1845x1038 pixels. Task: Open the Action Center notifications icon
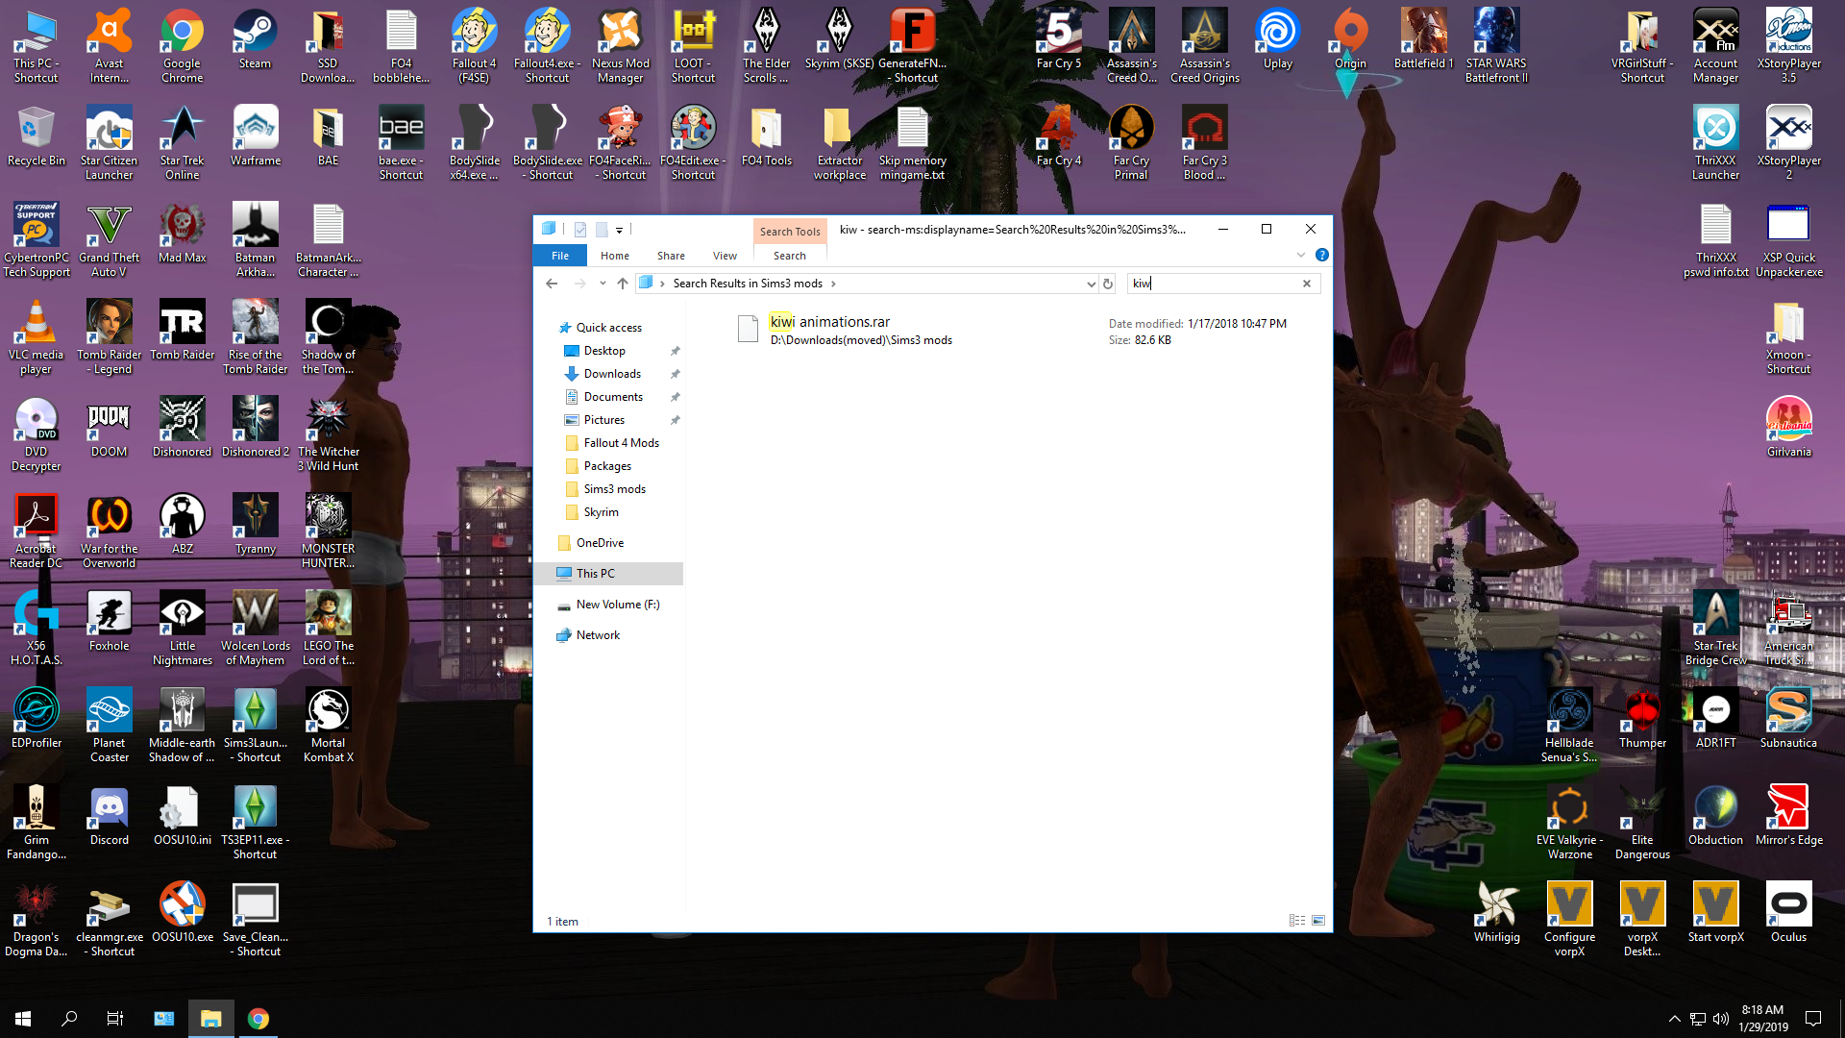click(x=1813, y=1019)
